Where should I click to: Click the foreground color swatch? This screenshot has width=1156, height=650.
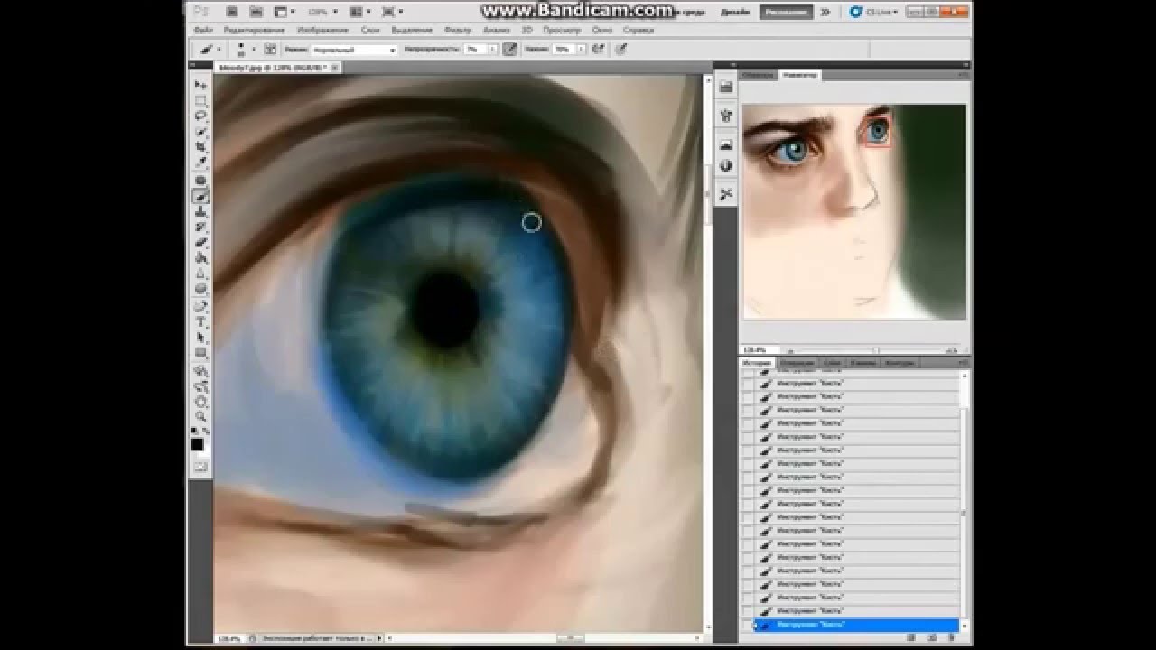coord(197,444)
